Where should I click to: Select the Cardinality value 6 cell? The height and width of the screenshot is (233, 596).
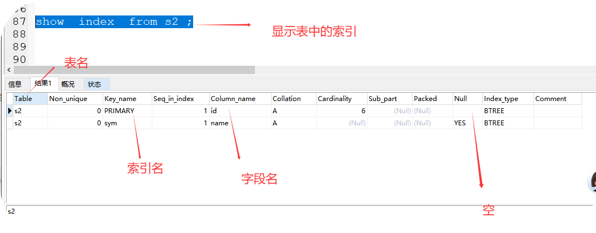(342, 110)
